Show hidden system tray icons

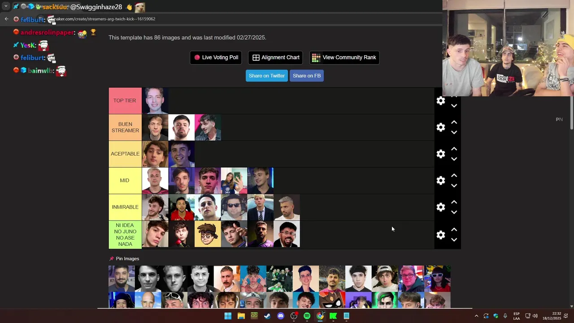coord(476,316)
